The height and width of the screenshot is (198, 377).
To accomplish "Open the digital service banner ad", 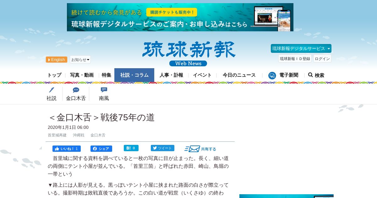I will (x=180, y=17).
